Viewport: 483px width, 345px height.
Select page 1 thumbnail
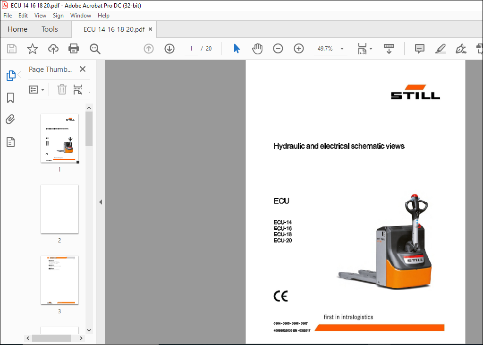pyautogui.click(x=60, y=138)
